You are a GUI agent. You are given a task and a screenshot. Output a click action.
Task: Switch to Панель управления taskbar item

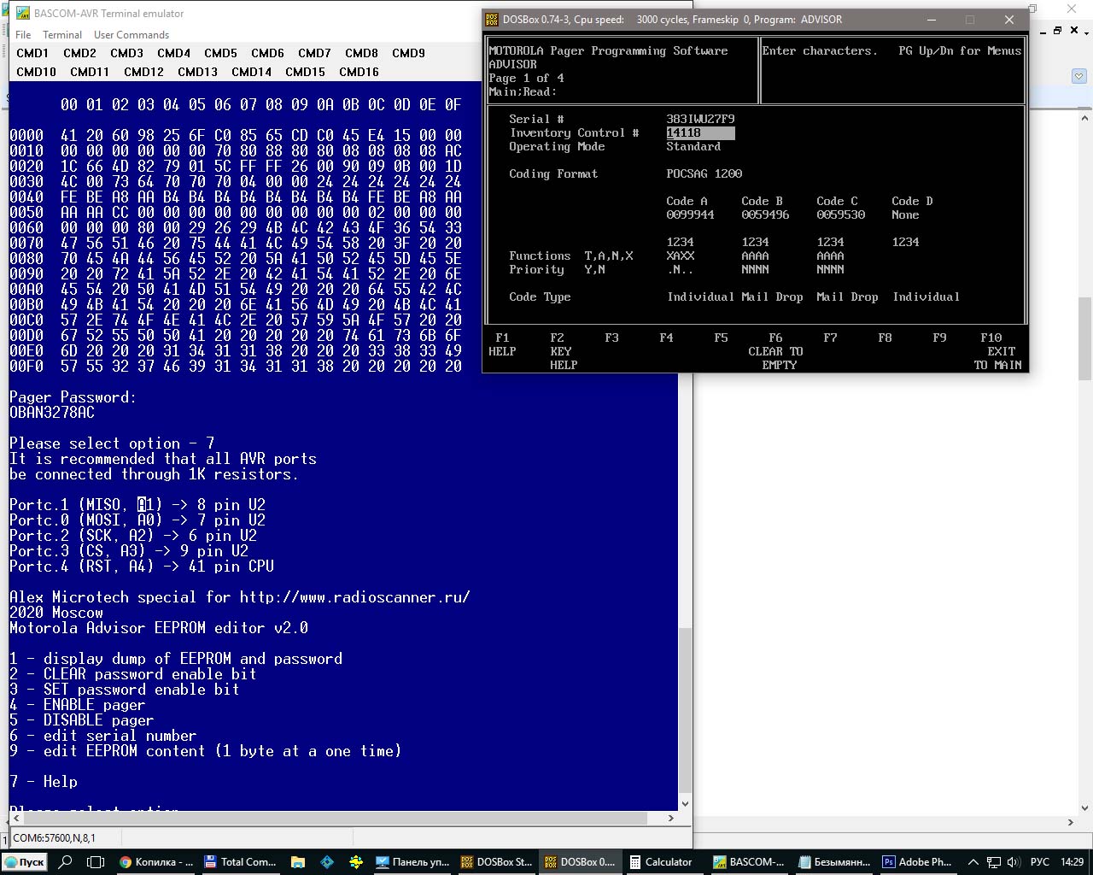413,862
